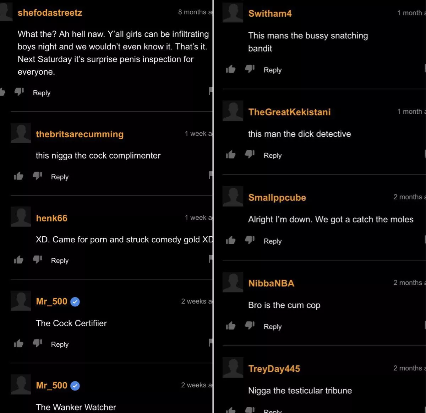This screenshot has height=413, width=426.
Task: Reply to TreyDay445's testicular tribune comment
Action: [x=273, y=411]
